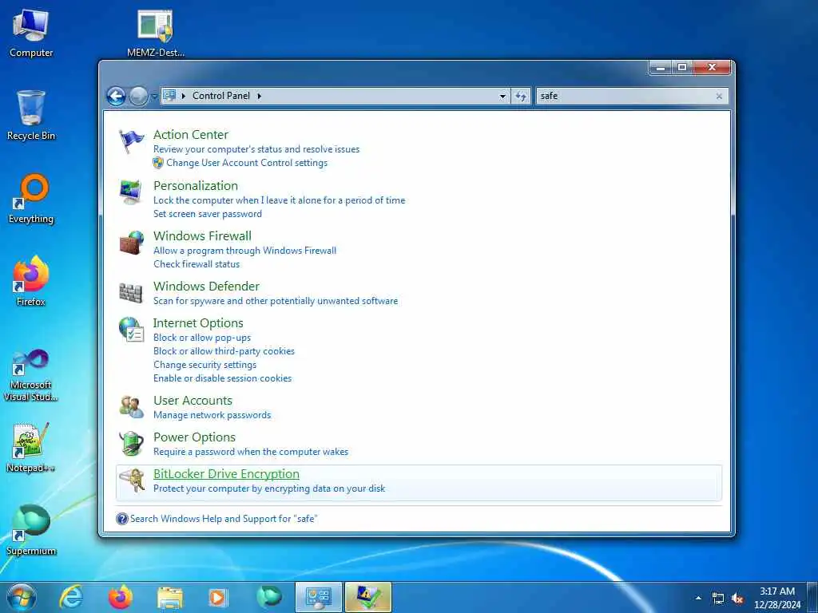Show hidden tray icons arrow
The height and width of the screenshot is (613, 818).
point(698,599)
